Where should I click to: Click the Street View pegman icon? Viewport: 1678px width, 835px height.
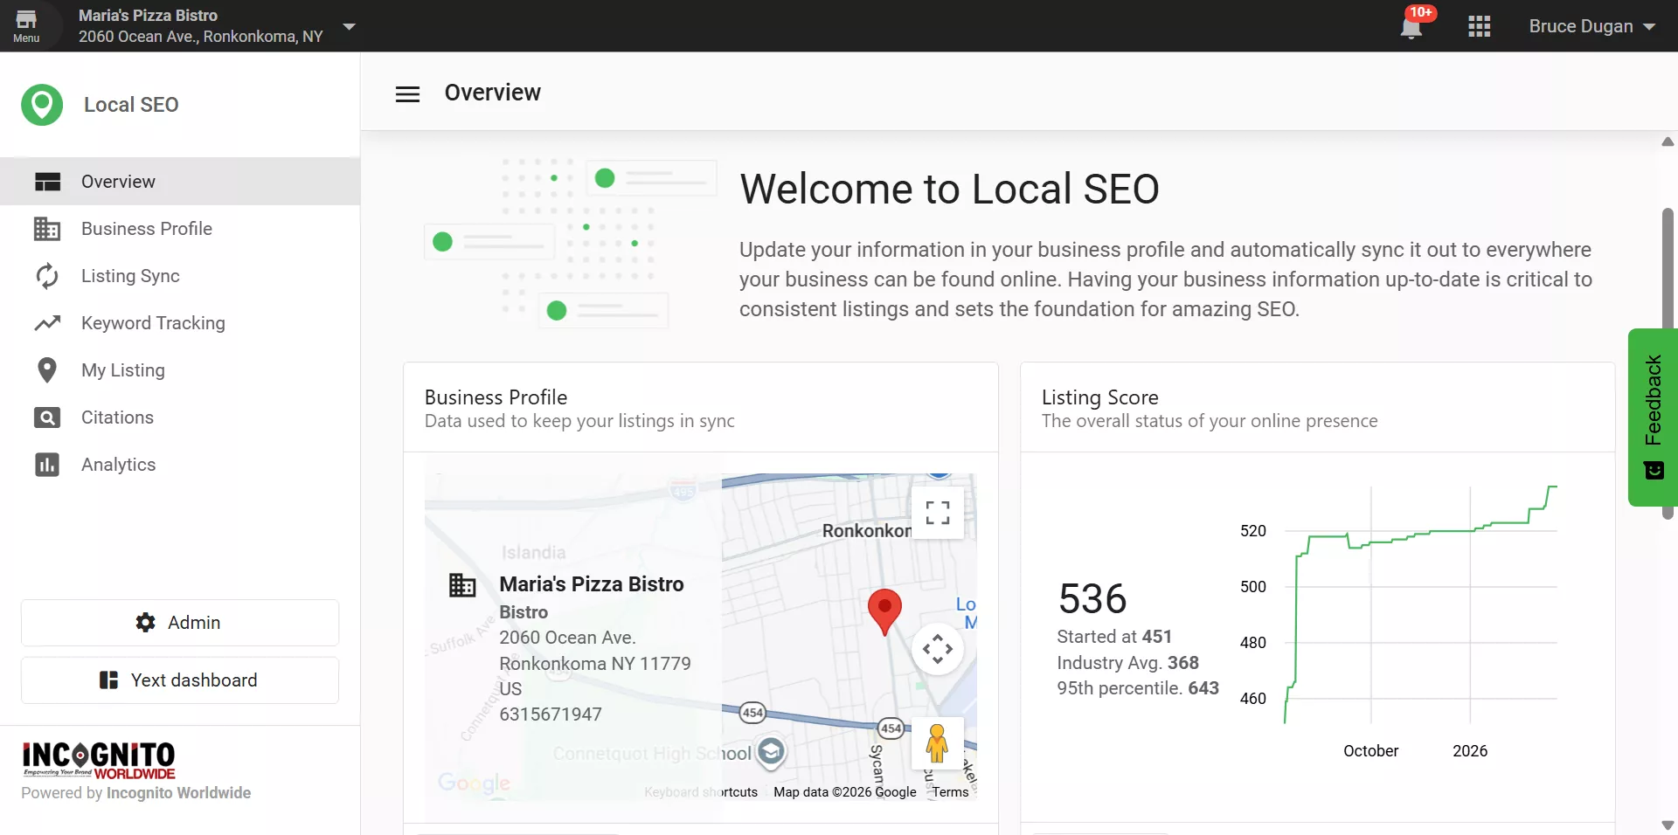click(937, 743)
